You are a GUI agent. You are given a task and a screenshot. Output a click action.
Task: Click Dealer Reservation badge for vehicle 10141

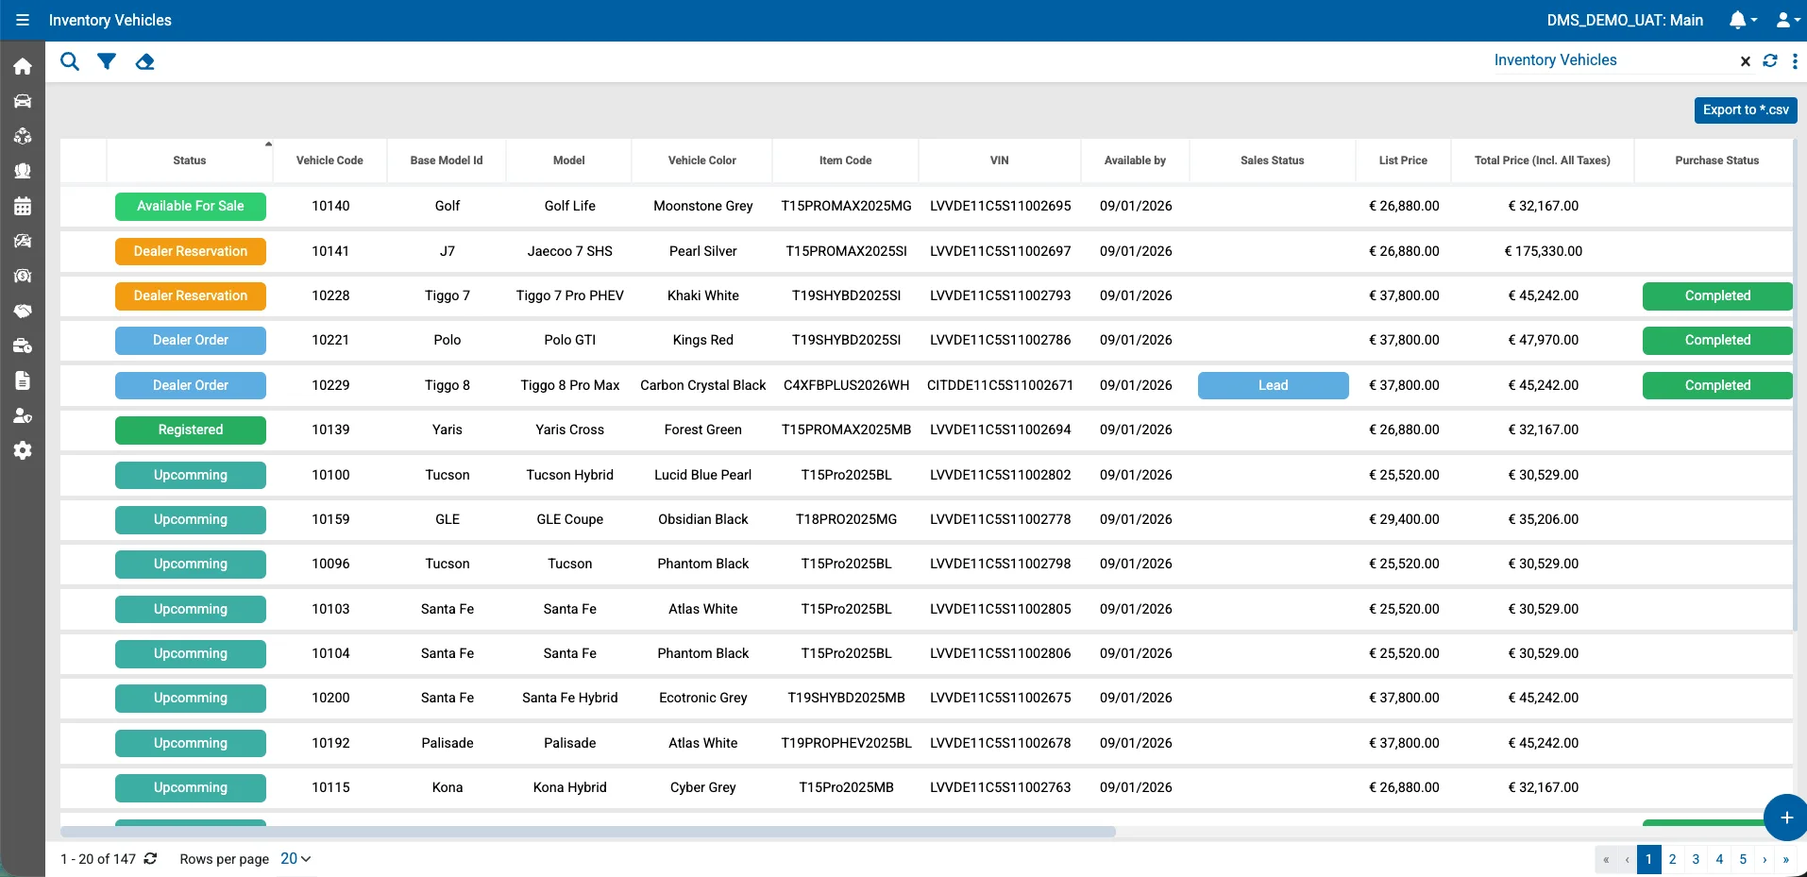pos(191,251)
